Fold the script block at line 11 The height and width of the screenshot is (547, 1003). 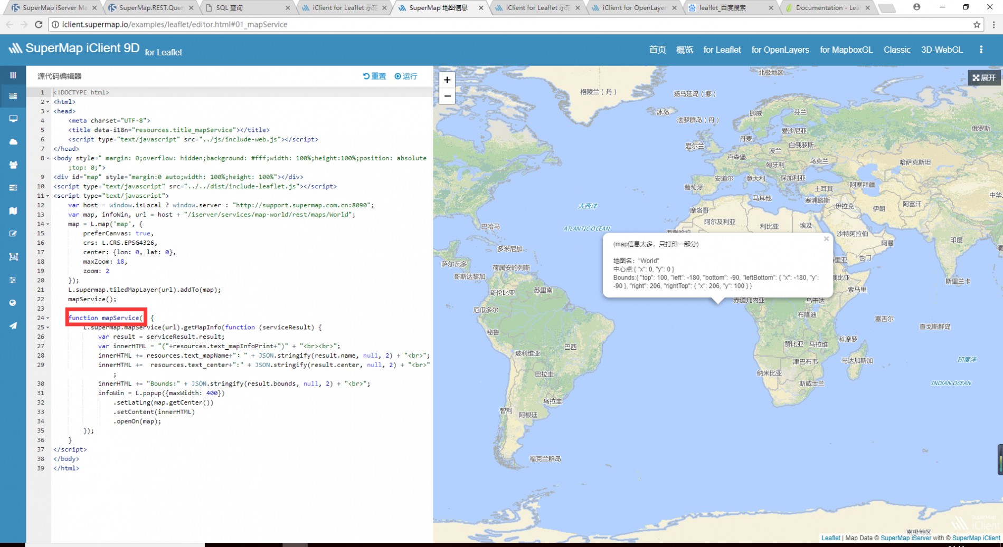click(48, 196)
